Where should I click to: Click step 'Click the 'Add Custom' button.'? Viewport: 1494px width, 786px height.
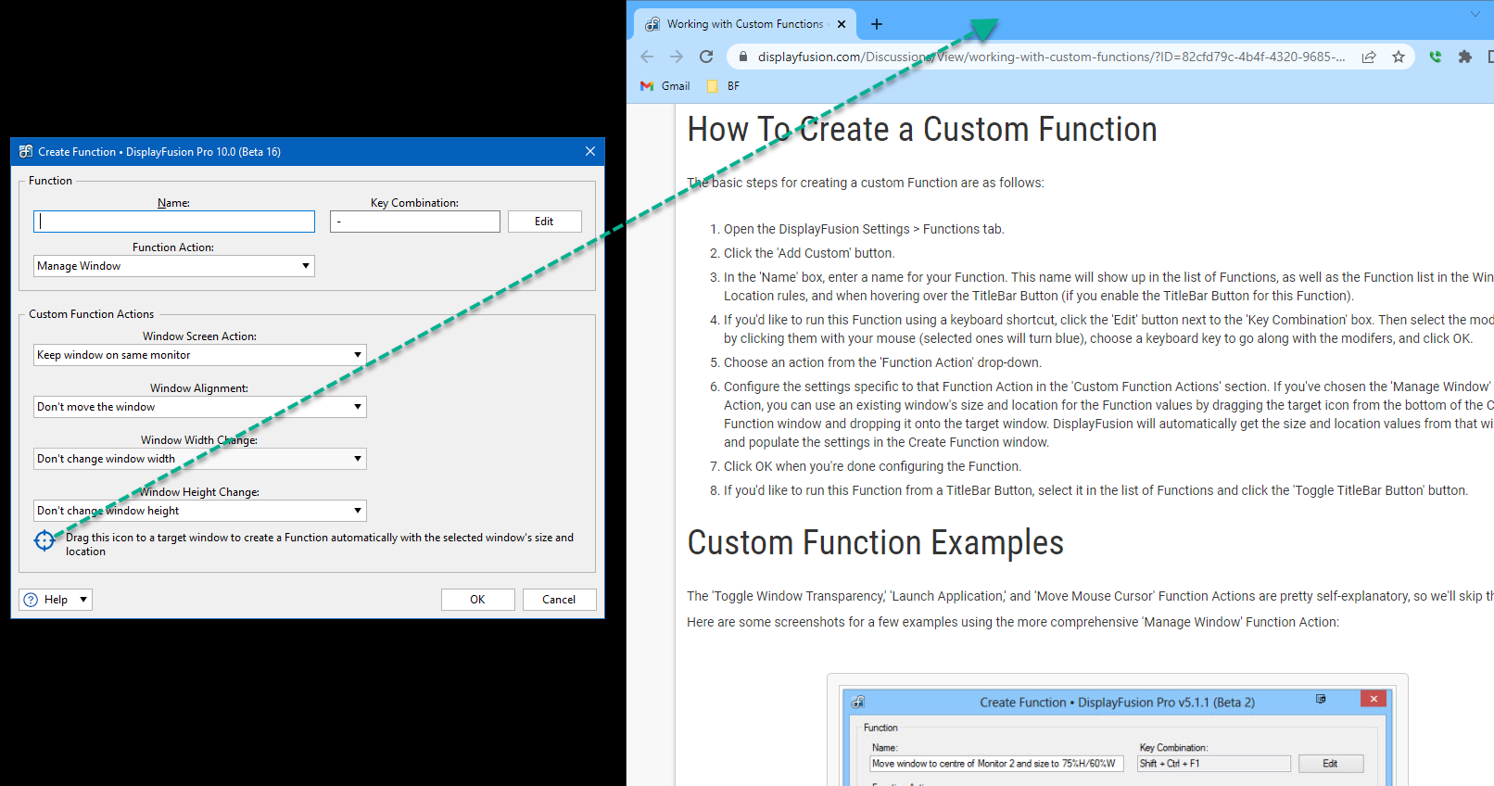pos(809,253)
